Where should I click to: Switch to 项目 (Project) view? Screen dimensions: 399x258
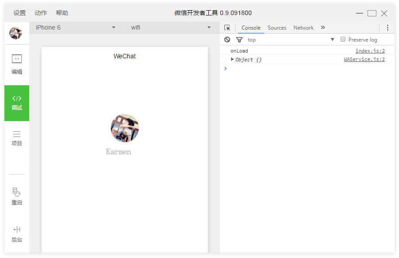click(16, 138)
